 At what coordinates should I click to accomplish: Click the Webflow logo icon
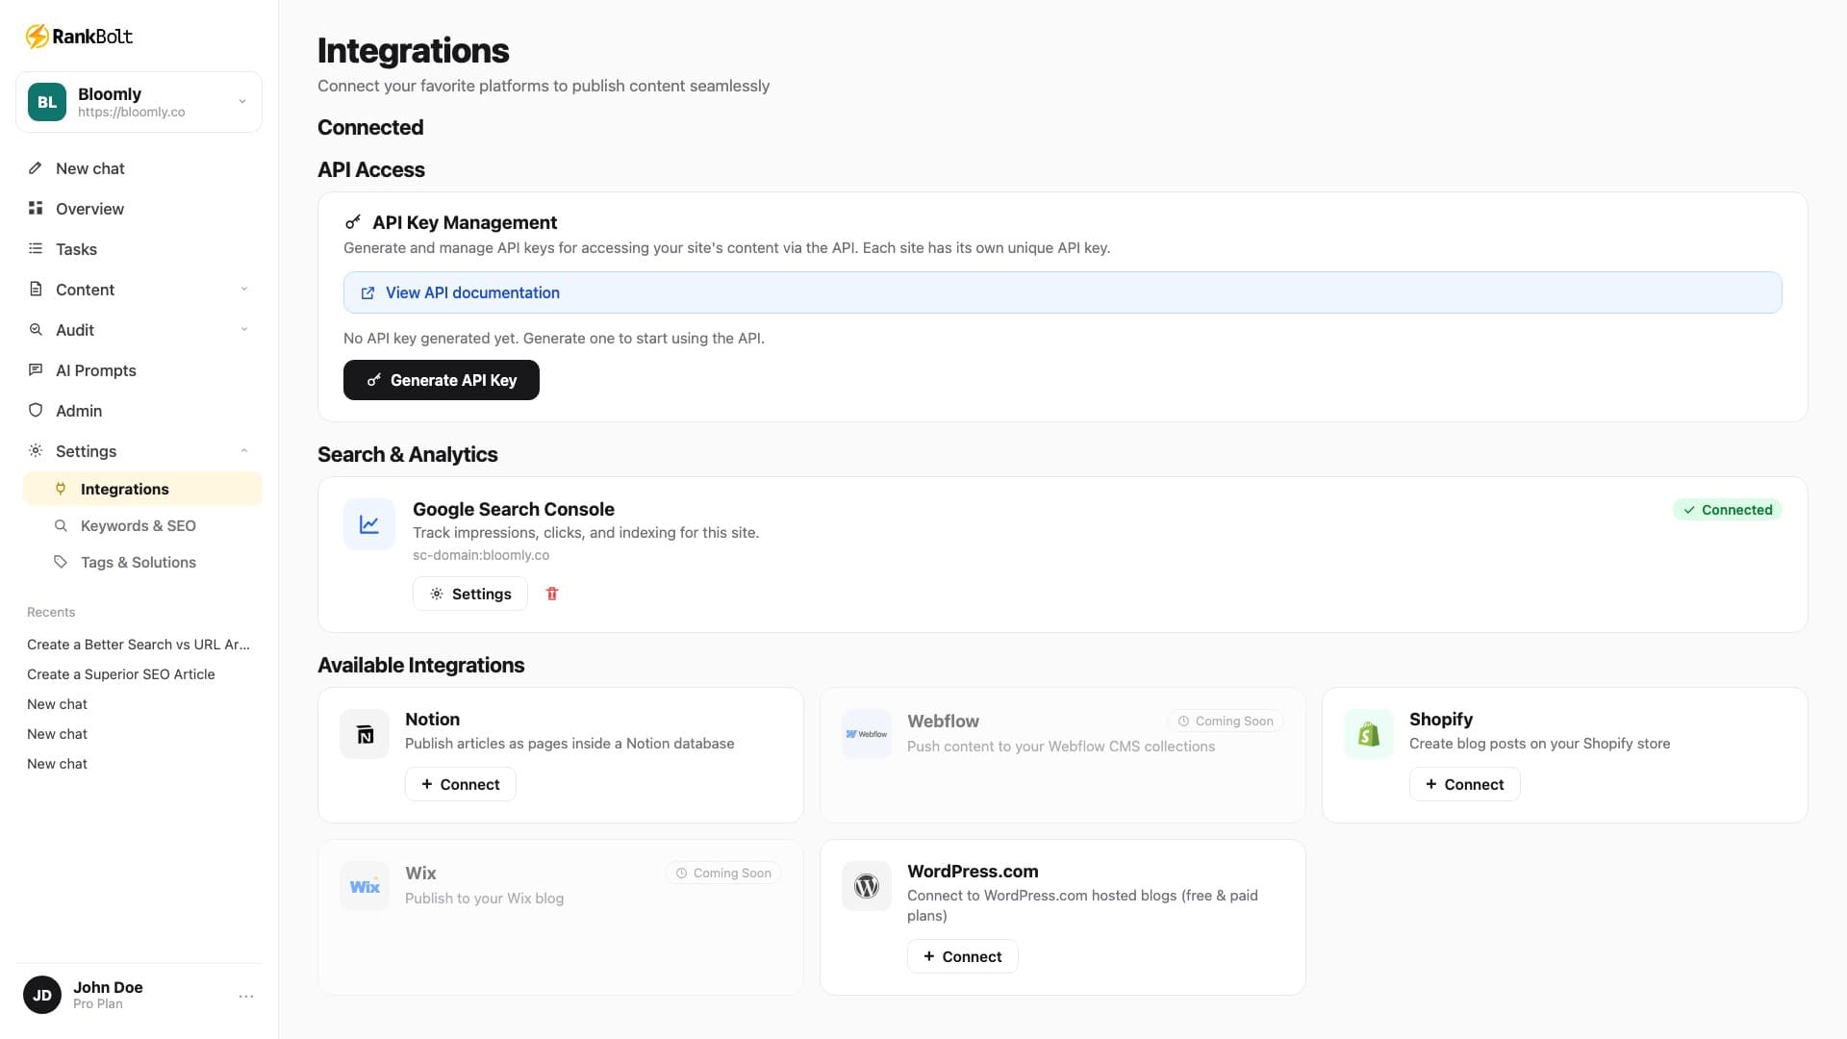coord(867,735)
